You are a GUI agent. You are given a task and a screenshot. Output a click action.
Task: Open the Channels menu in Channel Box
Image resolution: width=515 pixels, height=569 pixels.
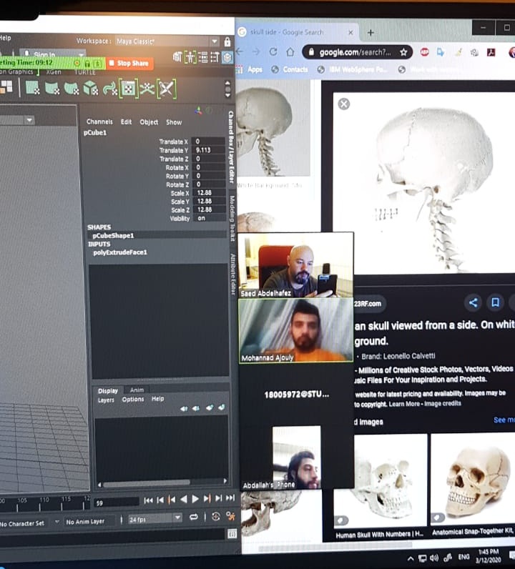tap(99, 122)
